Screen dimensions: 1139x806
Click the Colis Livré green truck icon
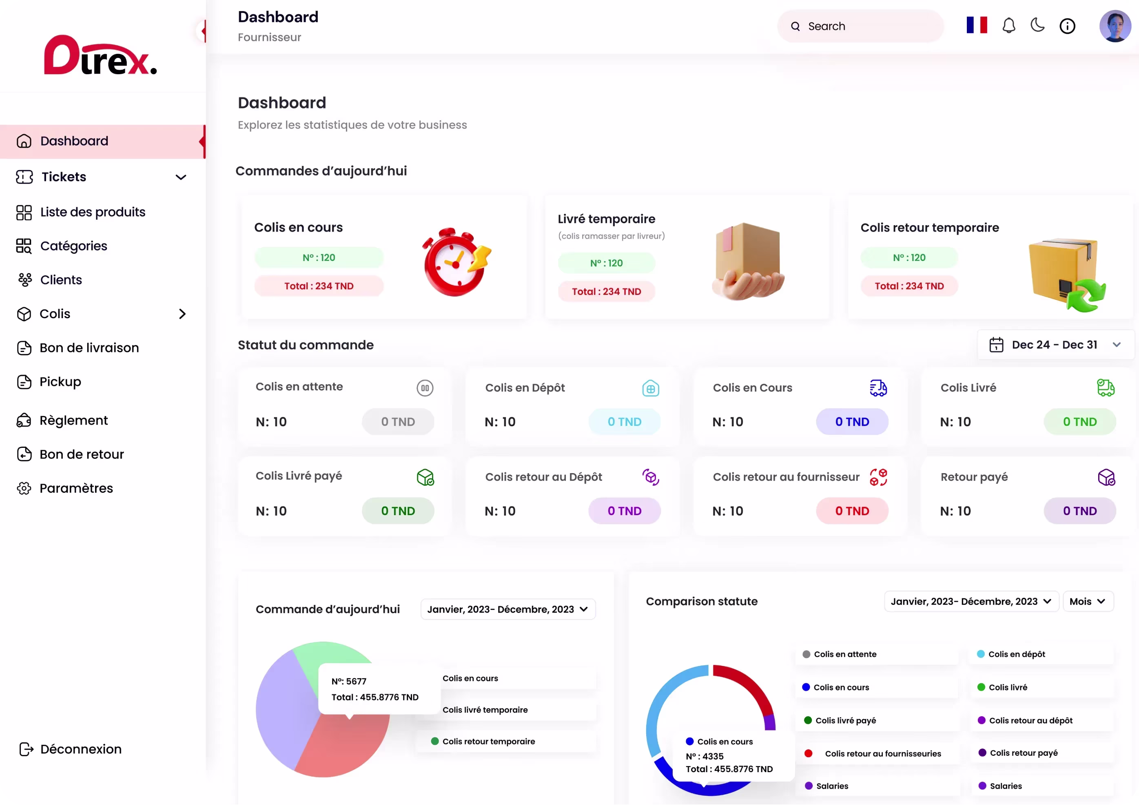pos(1106,387)
